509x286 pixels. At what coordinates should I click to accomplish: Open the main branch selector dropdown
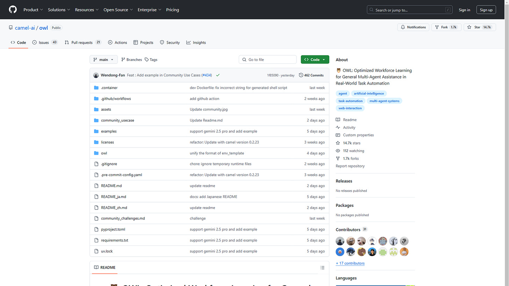click(x=103, y=60)
